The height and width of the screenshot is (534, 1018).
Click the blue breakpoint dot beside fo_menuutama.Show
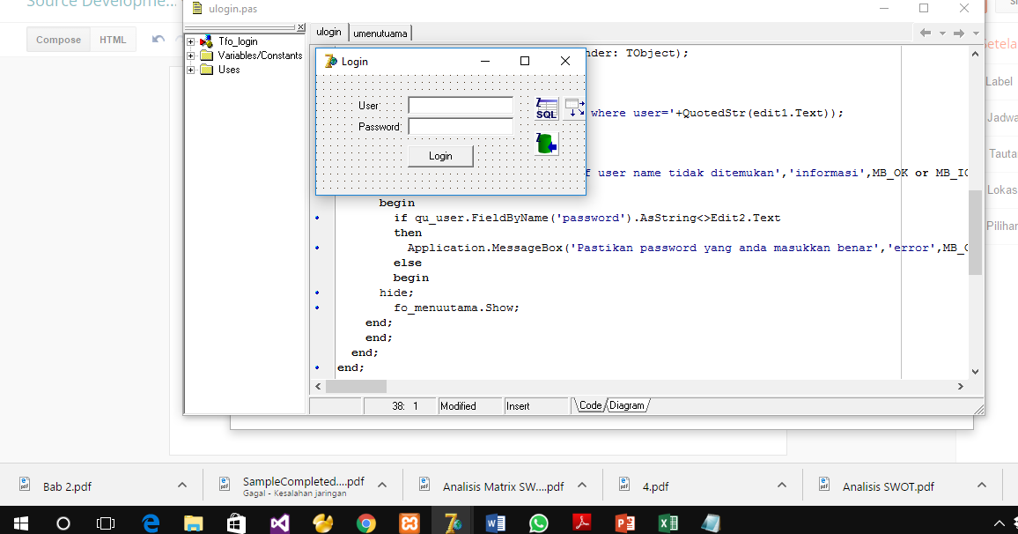pyautogui.click(x=318, y=308)
